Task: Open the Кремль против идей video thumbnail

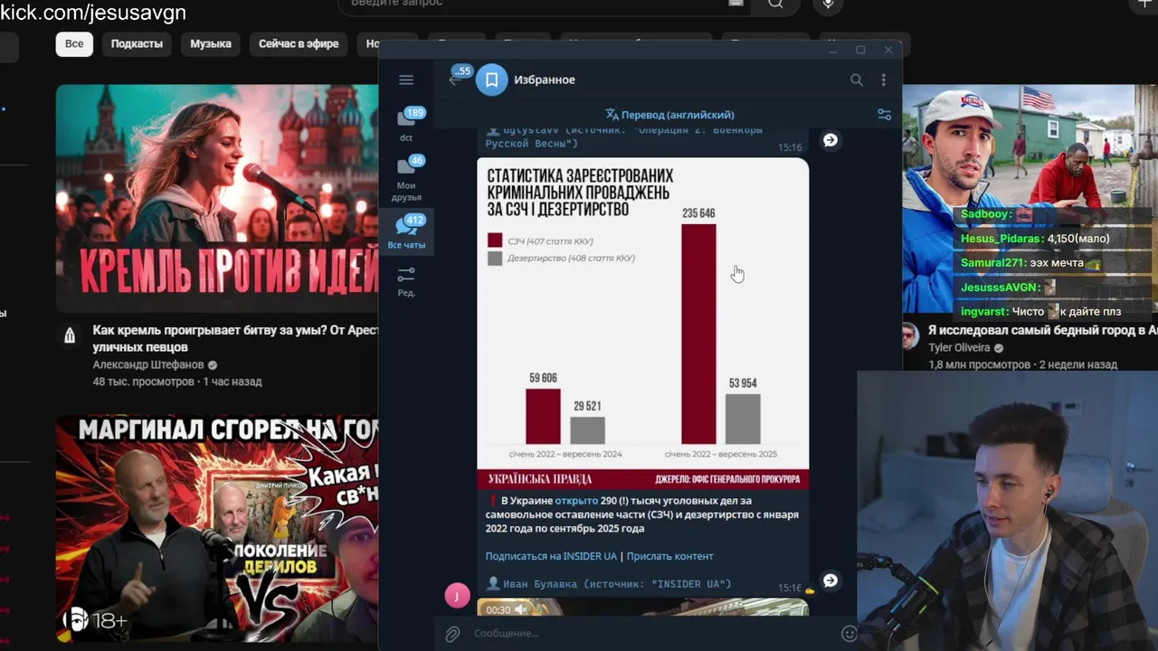Action: [217, 199]
